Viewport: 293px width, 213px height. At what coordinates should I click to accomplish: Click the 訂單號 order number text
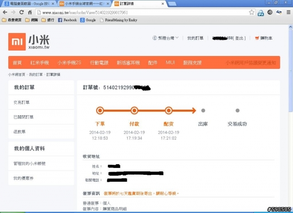tap(117, 88)
